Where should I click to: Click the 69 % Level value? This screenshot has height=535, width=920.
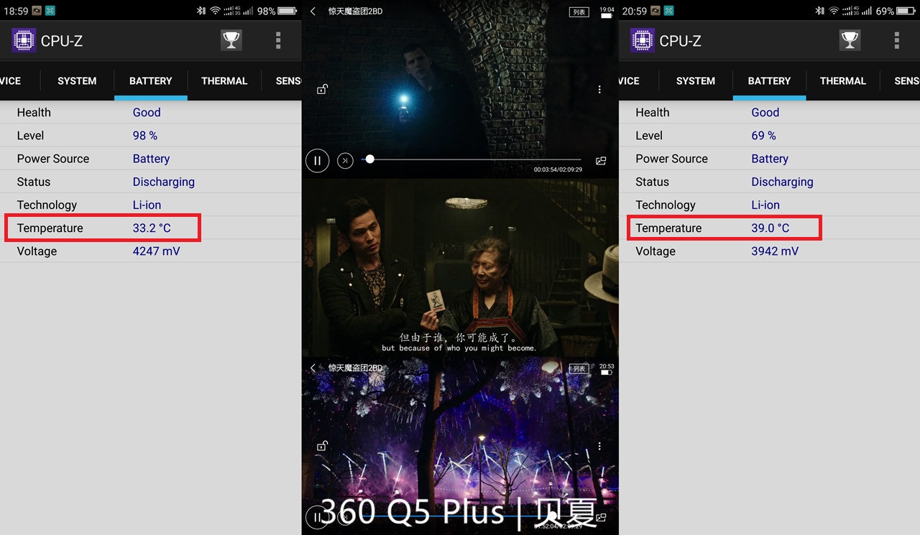(x=764, y=135)
